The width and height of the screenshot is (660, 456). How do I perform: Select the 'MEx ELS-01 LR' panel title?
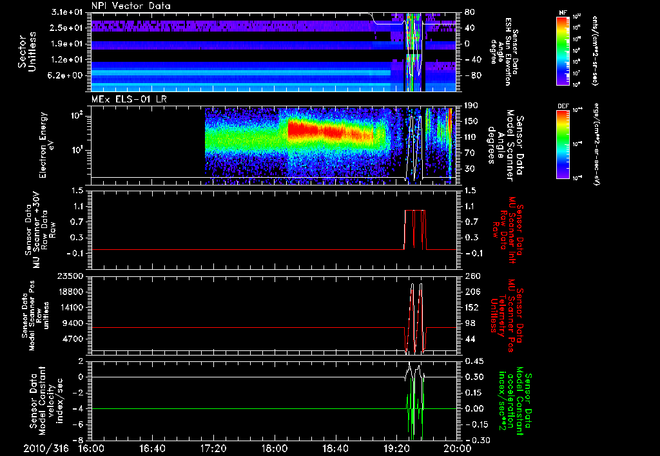129,100
